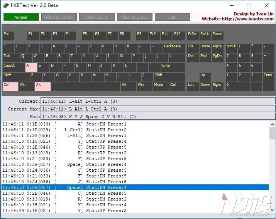Viewport: 276px width, 219px height.
Task: Click the Tab key tile
Action: click(x=11, y=58)
